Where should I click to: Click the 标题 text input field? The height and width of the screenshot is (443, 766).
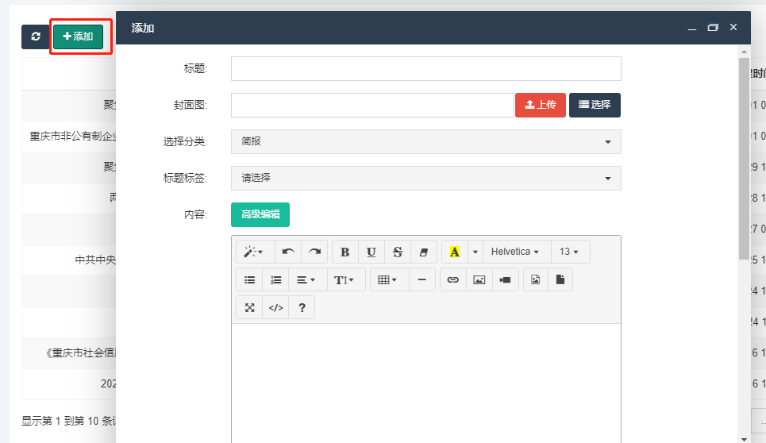click(x=425, y=68)
